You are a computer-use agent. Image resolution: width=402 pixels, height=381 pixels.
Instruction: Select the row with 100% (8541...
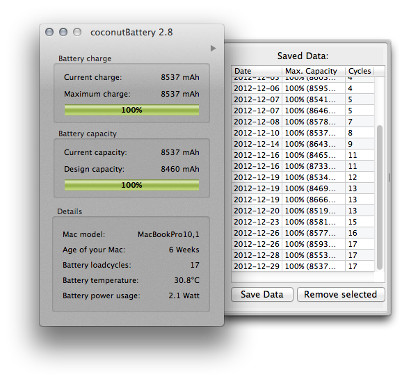point(303,99)
